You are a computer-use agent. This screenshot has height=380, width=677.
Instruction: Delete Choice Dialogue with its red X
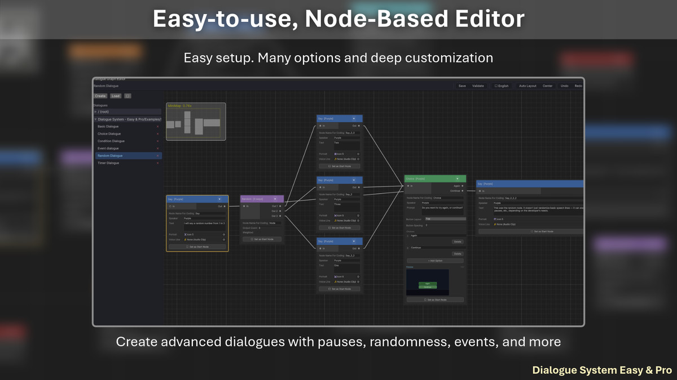pyautogui.click(x=157, y=134)
